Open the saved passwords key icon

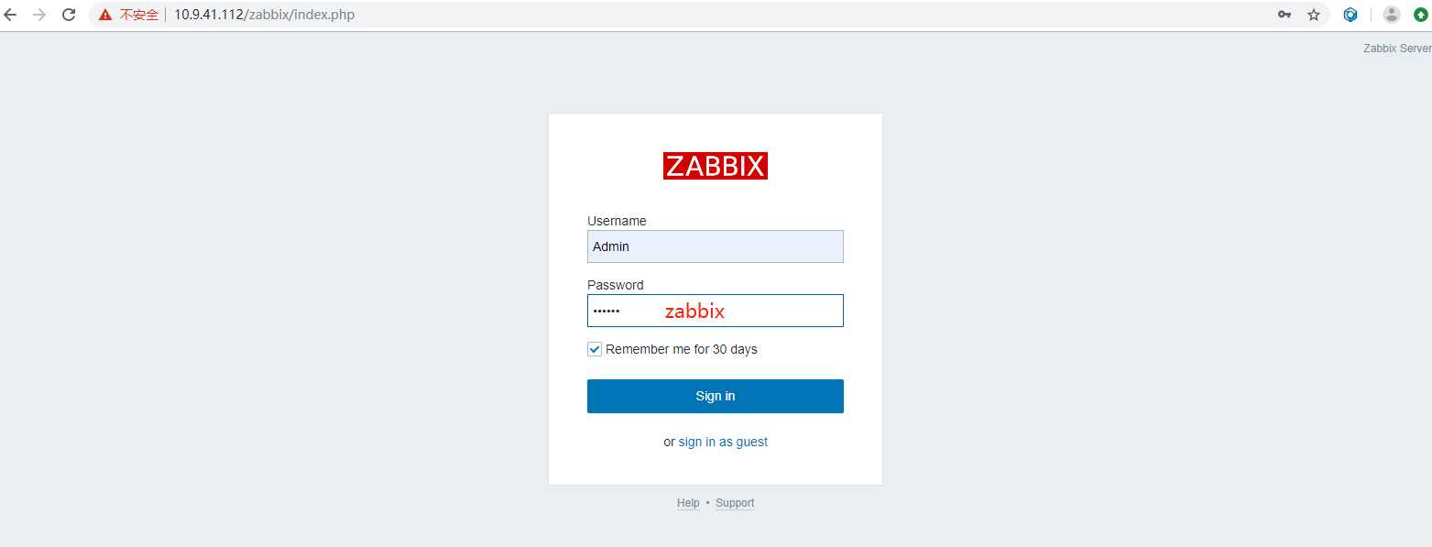1284,15
